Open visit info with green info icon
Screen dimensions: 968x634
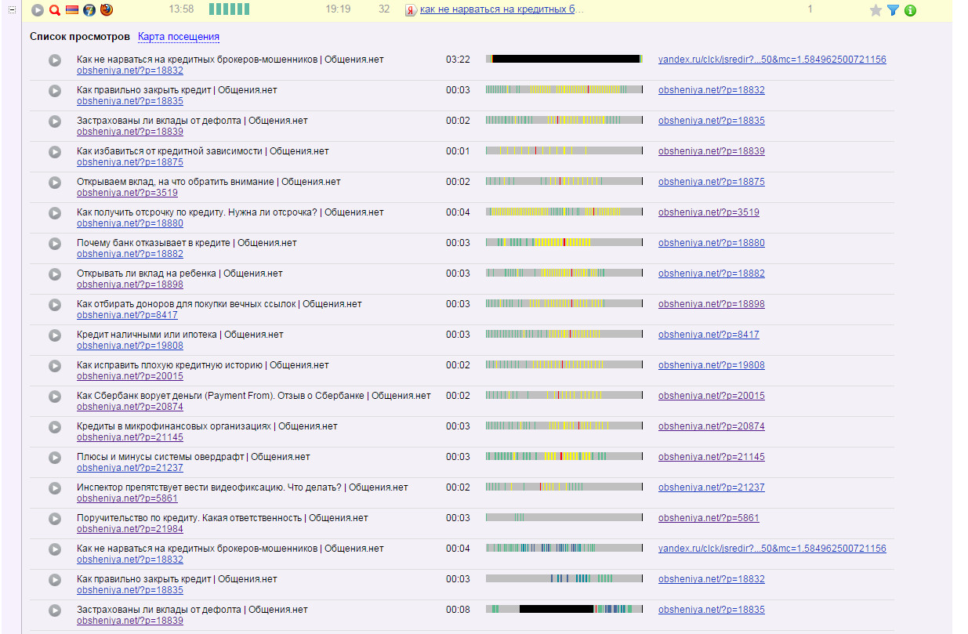tap(910, 10)
